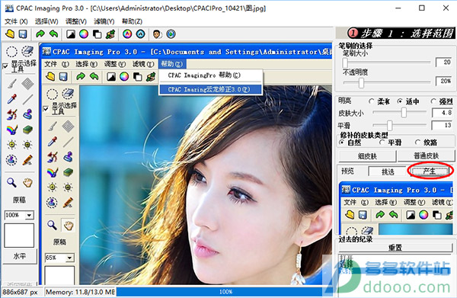The height and width of the screenshot is (298, 457).
Task: Open the 滤镜(Y) menu in the top menu bar
Action: pos(104,21)
